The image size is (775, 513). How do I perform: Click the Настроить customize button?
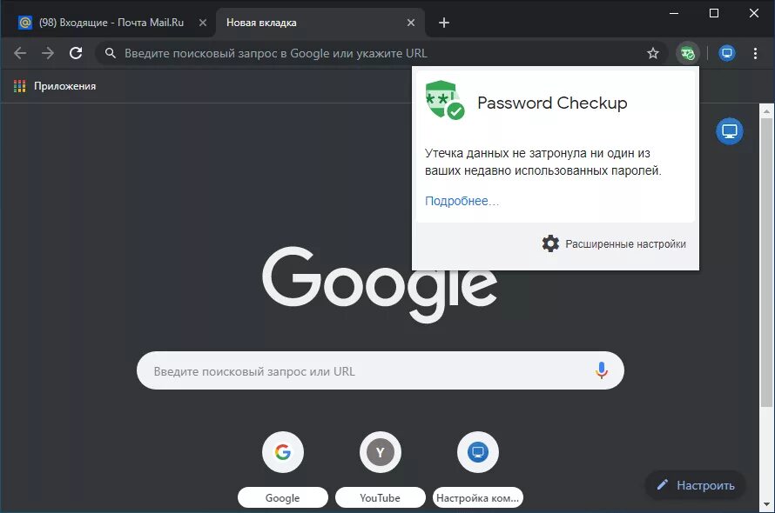point(695,485)
